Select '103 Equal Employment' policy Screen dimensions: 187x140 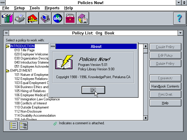(x=32, y=83)
